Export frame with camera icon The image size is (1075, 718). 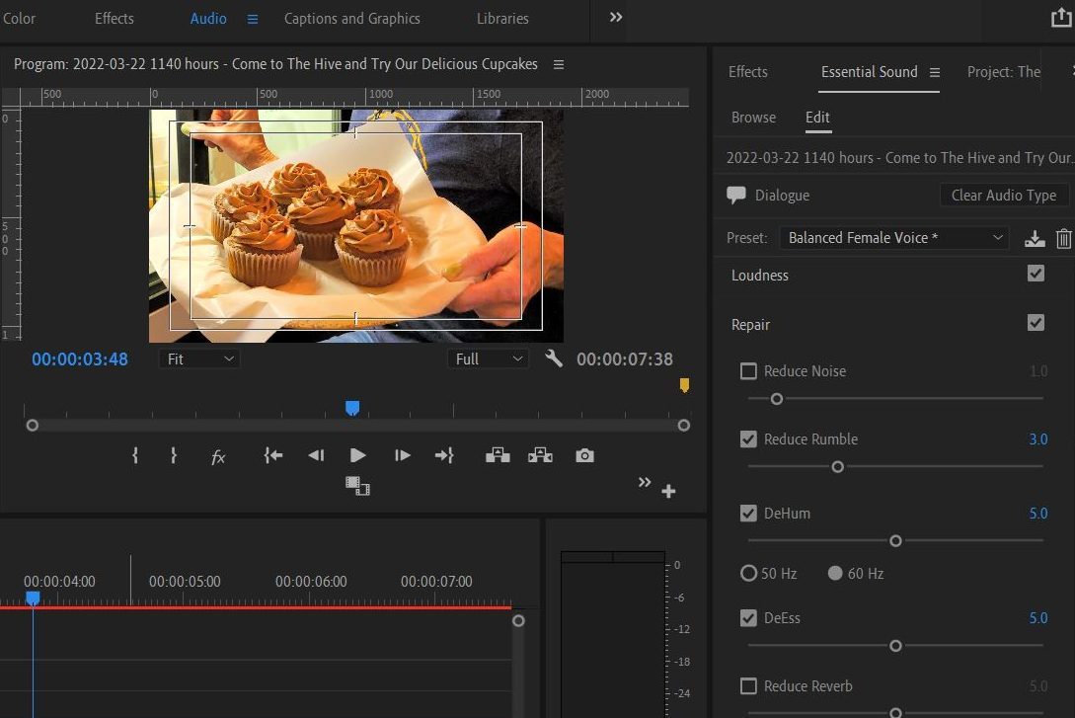coord(584,455)
